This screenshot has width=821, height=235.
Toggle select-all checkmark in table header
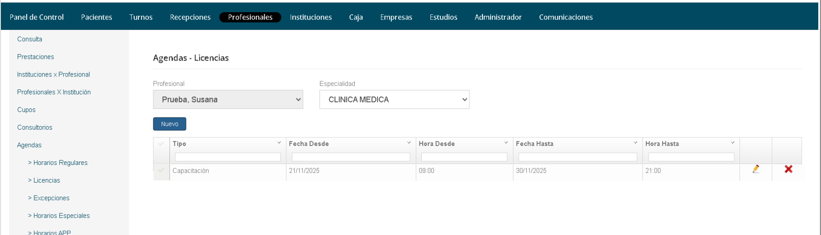(161, 144)
